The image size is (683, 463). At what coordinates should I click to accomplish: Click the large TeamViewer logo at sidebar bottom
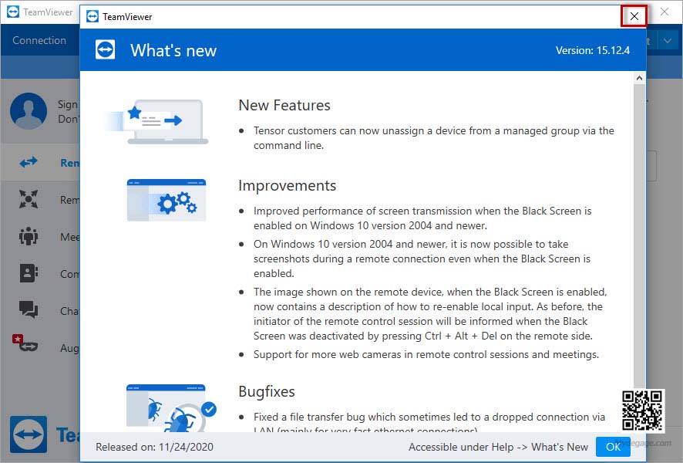[x=29, y=434]
